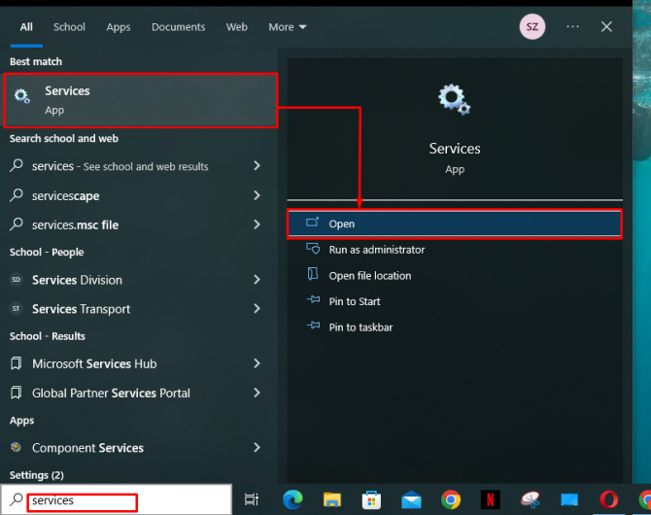Expand the Component Services chevron
The image size is (651, 515).
pyautogui.click(x=257, y=448)
